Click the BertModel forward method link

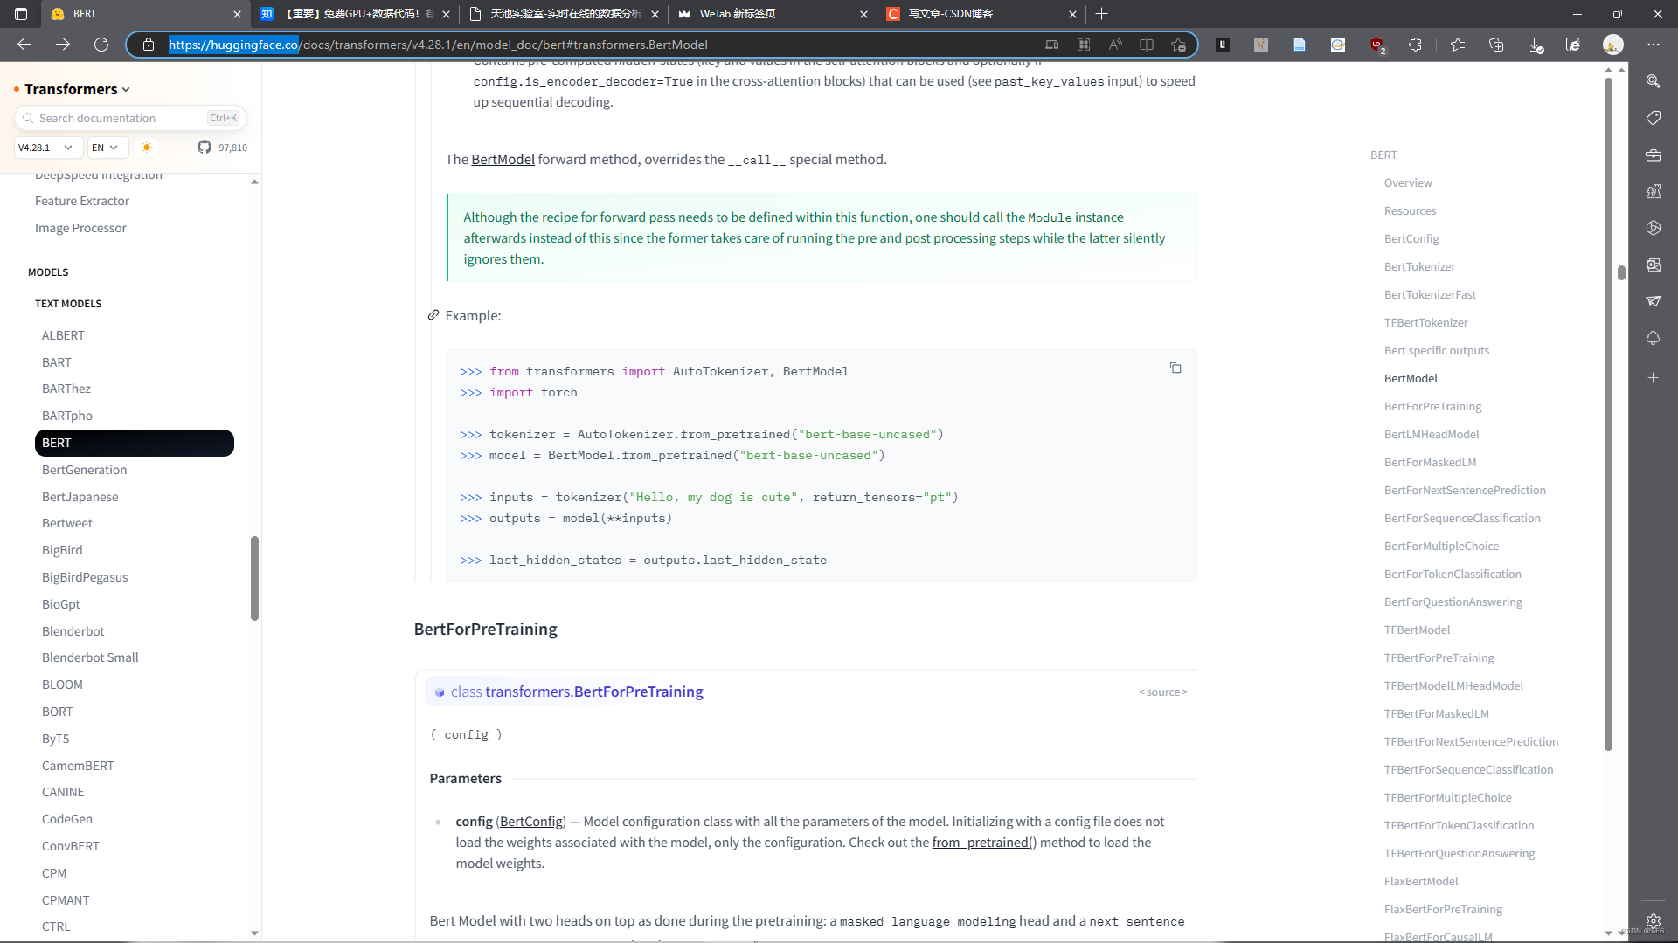tap(503, 159)
